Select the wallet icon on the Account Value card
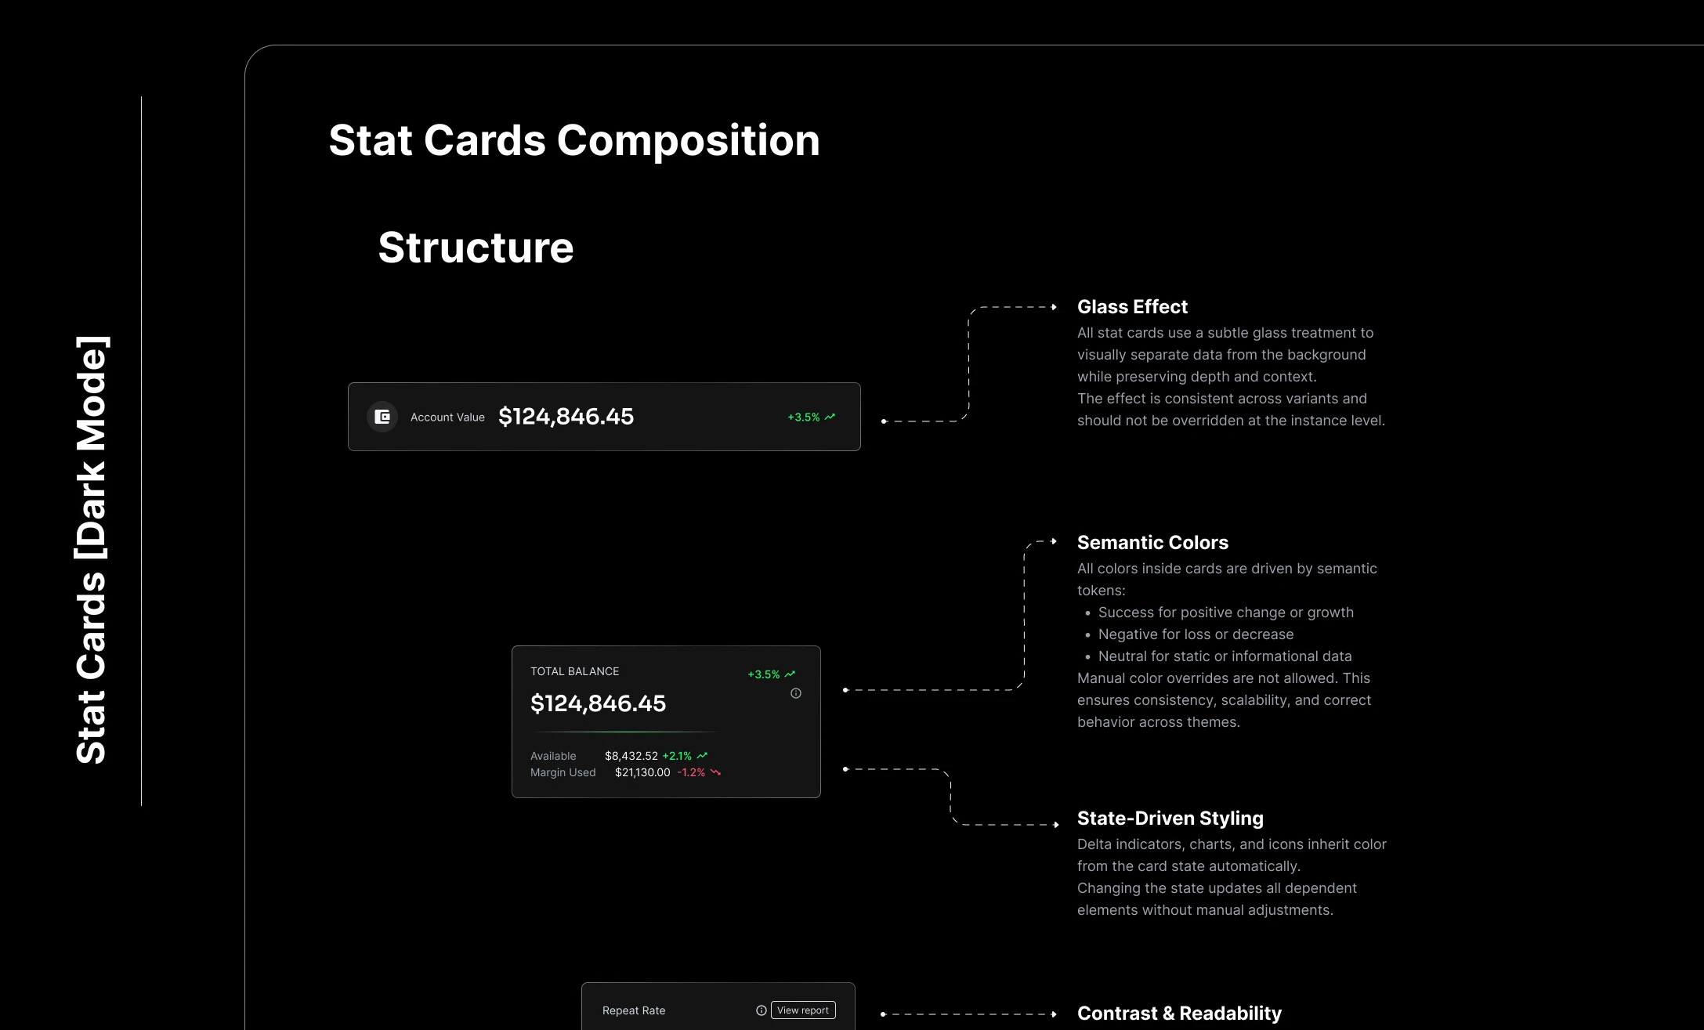The width and height of the screenshot is (1704, 1030). point(383,417)
